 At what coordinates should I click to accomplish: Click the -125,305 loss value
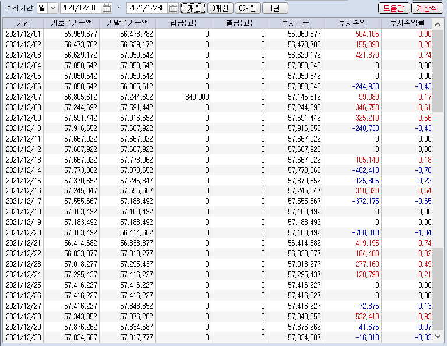[365, 181]
